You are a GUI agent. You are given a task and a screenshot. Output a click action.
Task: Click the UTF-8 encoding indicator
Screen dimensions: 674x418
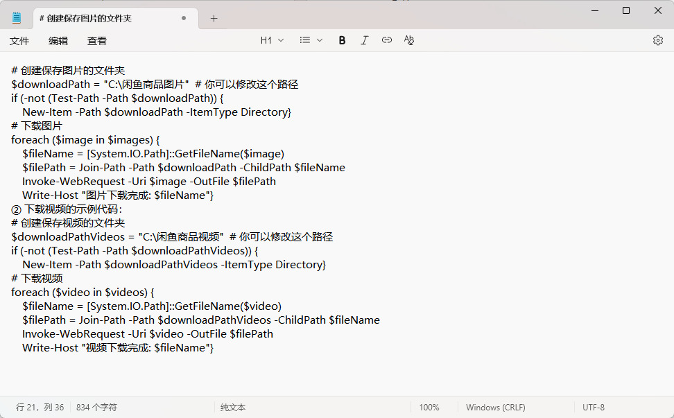pos(593,408)
